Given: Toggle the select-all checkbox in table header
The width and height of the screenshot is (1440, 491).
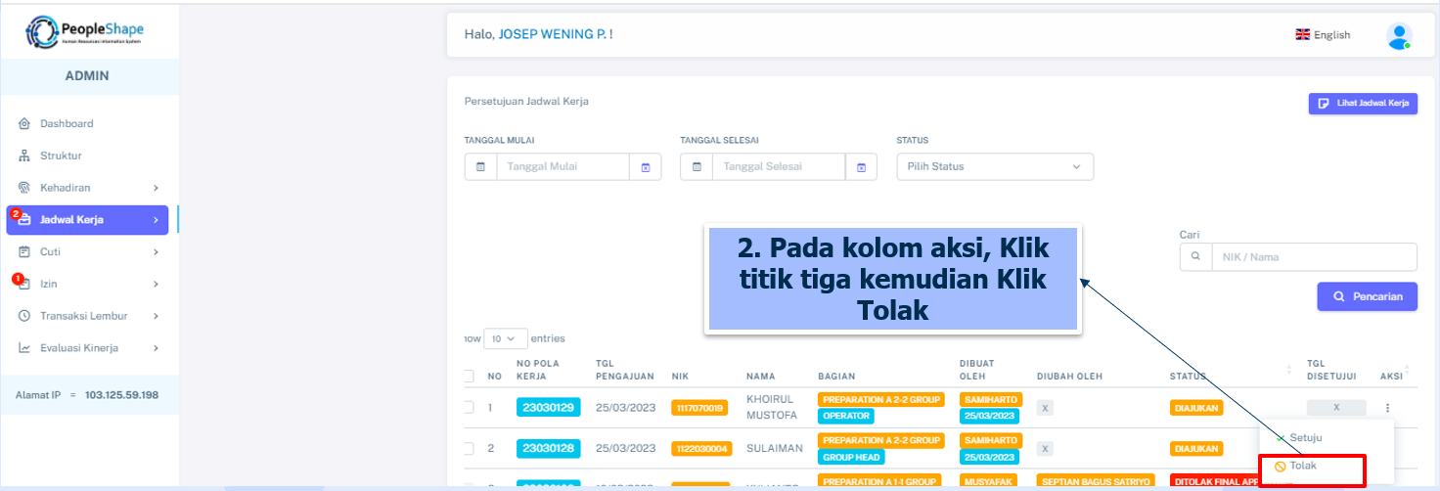Looking at the screenshot, I should (x=468, y=376).
